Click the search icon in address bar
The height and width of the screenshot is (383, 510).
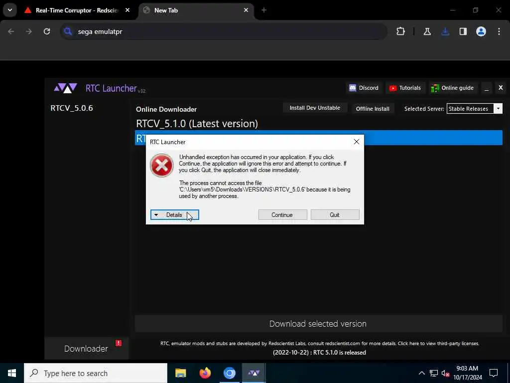pyautogui.click(x=68, y=31)
